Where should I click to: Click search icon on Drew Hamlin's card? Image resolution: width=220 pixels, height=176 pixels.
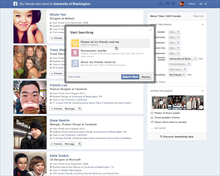point(80,144)
